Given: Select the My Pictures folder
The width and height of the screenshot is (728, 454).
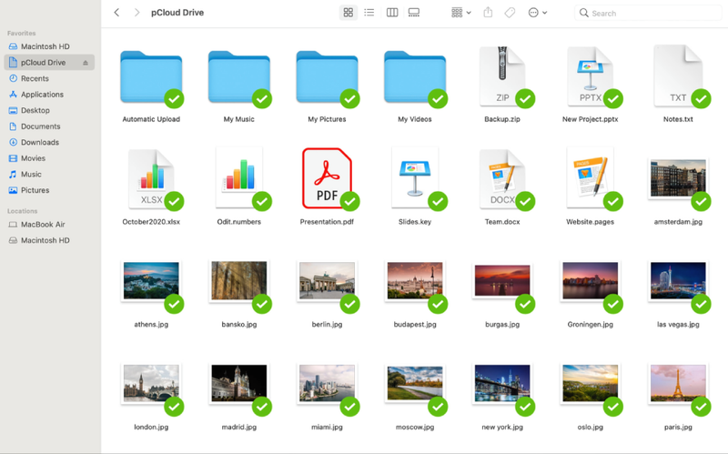Looking at the screenshot, I should point(327,77).
